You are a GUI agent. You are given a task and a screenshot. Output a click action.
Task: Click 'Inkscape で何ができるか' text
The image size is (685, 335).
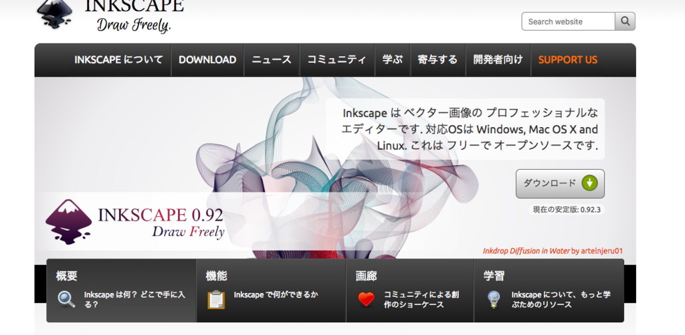point(276,295)
